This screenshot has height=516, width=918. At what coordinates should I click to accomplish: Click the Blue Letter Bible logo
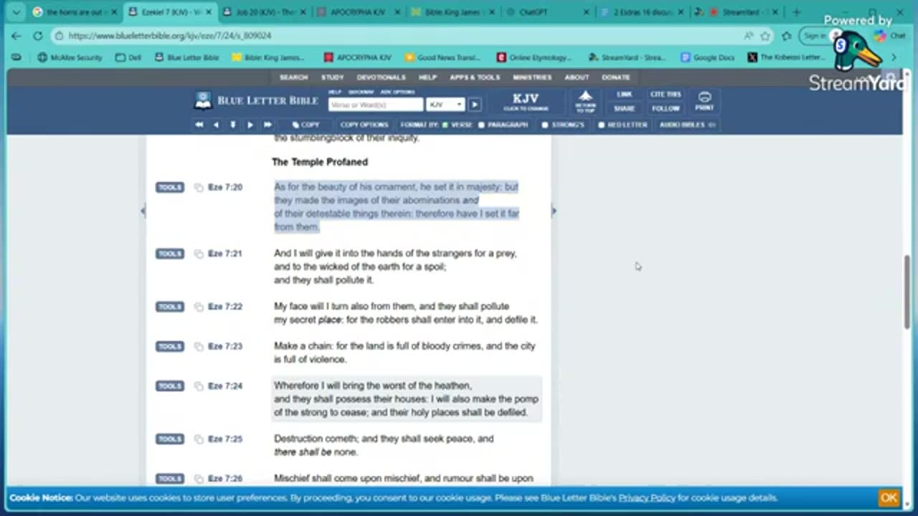[256, 101]
